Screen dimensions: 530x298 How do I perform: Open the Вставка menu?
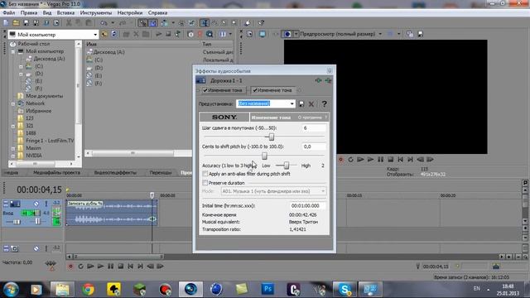tap(65, 13)
